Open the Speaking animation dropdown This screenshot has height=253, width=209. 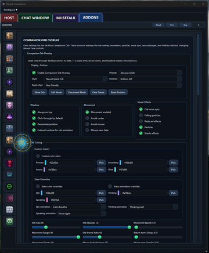pyautogui.click(x=81, y=214)
